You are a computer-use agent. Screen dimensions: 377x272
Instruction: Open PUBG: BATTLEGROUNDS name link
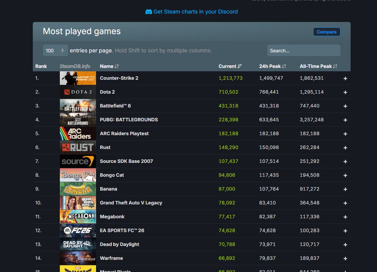tap(129, 120)
